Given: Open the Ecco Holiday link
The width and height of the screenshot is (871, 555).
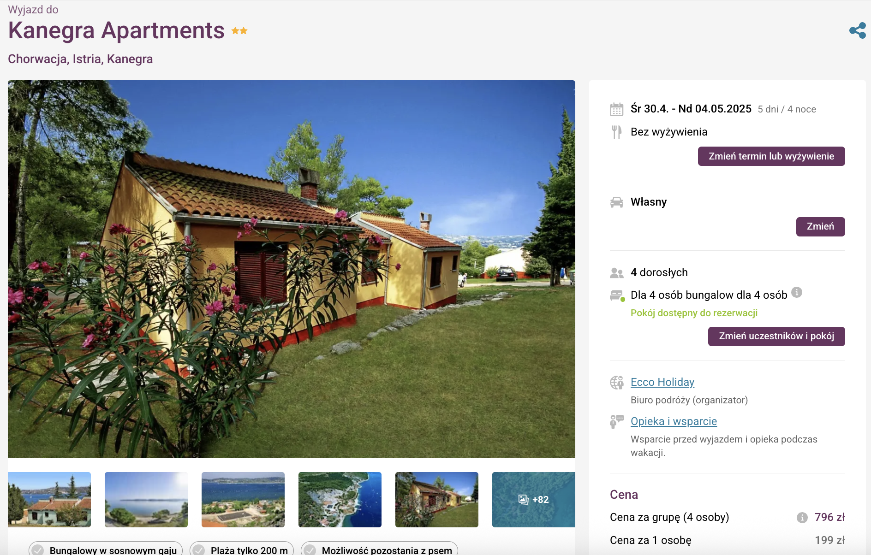Looking at the screenshot, I should pyautogui.click(x=662, y=382).
